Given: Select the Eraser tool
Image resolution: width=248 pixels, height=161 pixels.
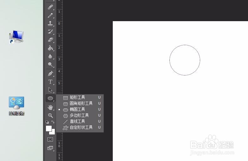Looking at the screenshot, I should pyautogui.click(x=50, y=39).
